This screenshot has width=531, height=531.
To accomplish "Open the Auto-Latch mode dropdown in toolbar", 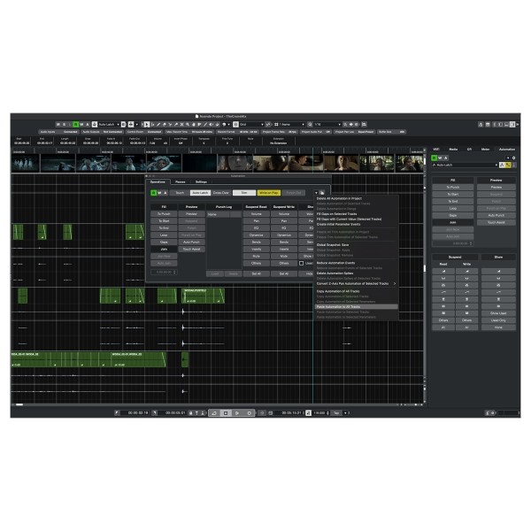I will [x=108, y=125].
